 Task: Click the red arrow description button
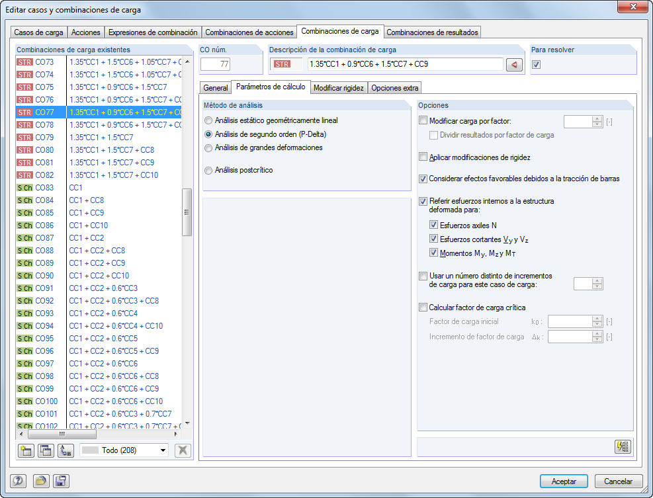coord(514,65)
